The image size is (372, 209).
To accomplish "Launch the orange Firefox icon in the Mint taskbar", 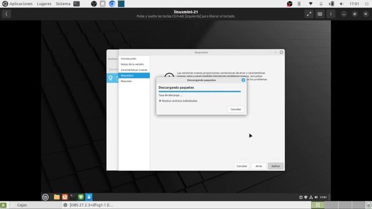I will (65, 197).
